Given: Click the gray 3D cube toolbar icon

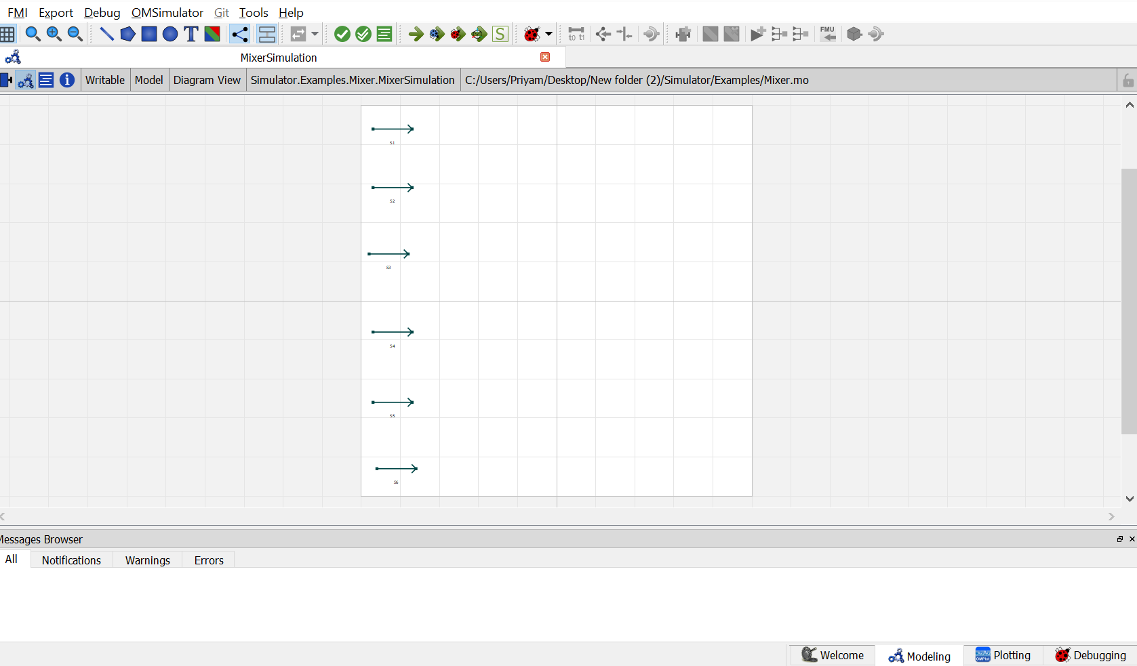Looking at the screenshot, I should pyautogui.click(x=854, y=34).
